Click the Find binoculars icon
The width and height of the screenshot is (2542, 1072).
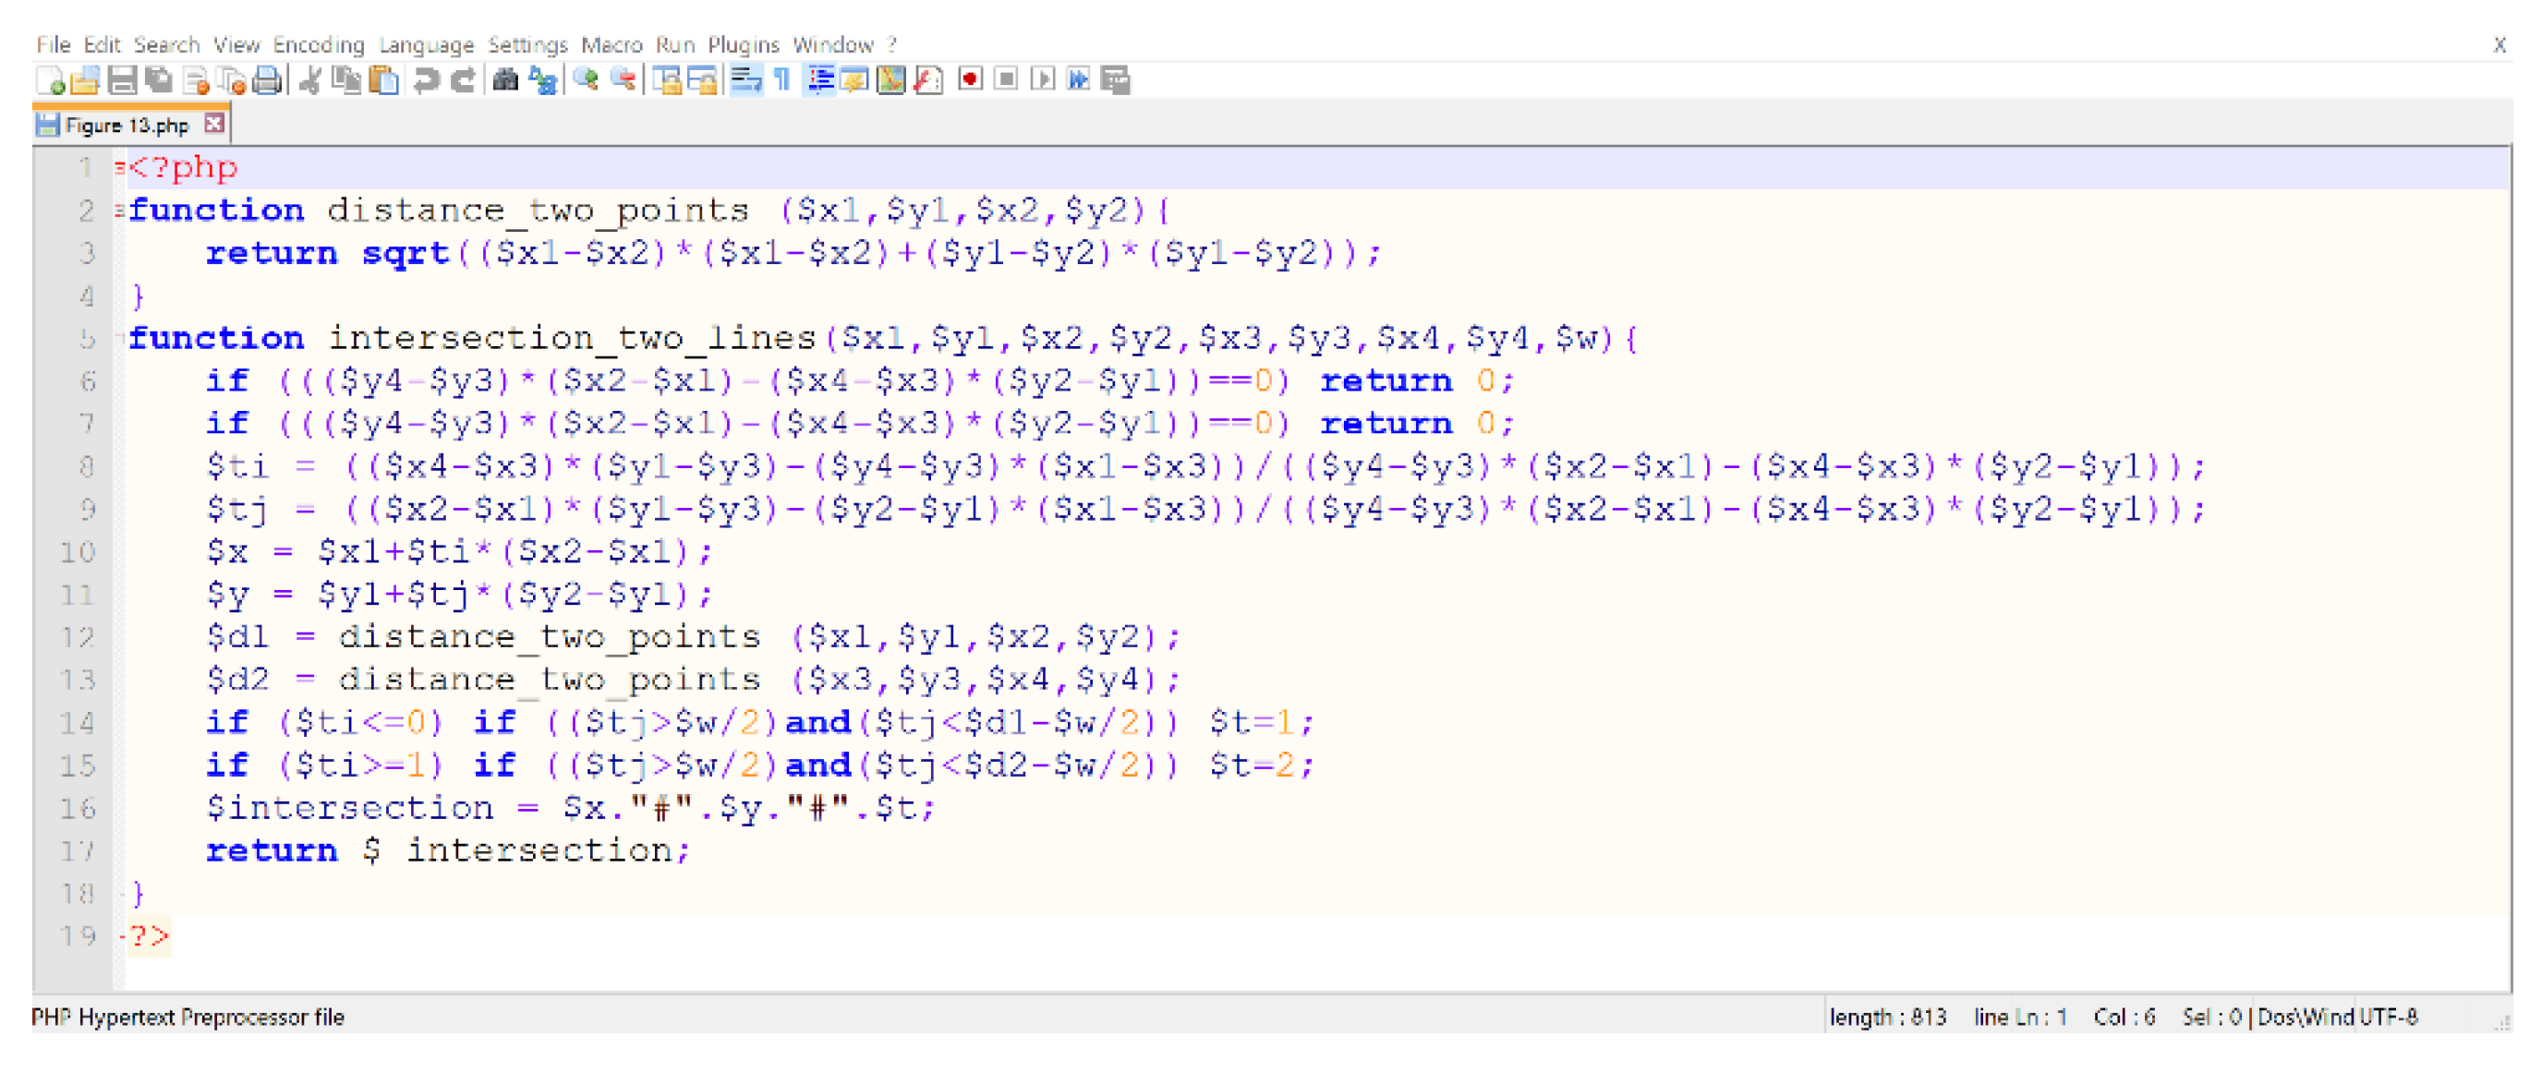click(x=505, y=80)
